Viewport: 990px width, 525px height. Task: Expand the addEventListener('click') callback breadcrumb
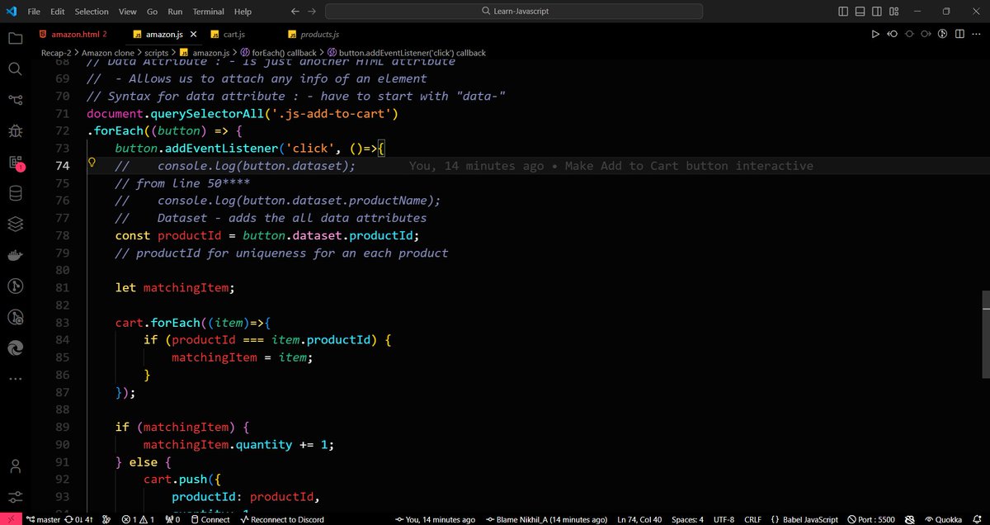(x=406, y=53)
